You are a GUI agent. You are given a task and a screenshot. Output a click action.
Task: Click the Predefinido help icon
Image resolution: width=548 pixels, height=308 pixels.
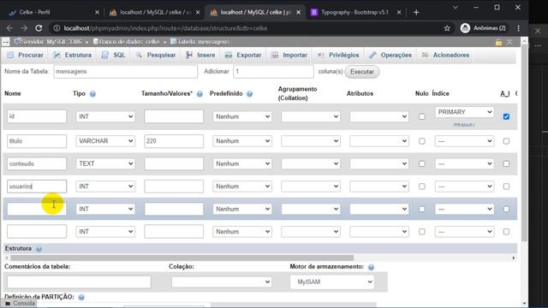click(249, 94)
